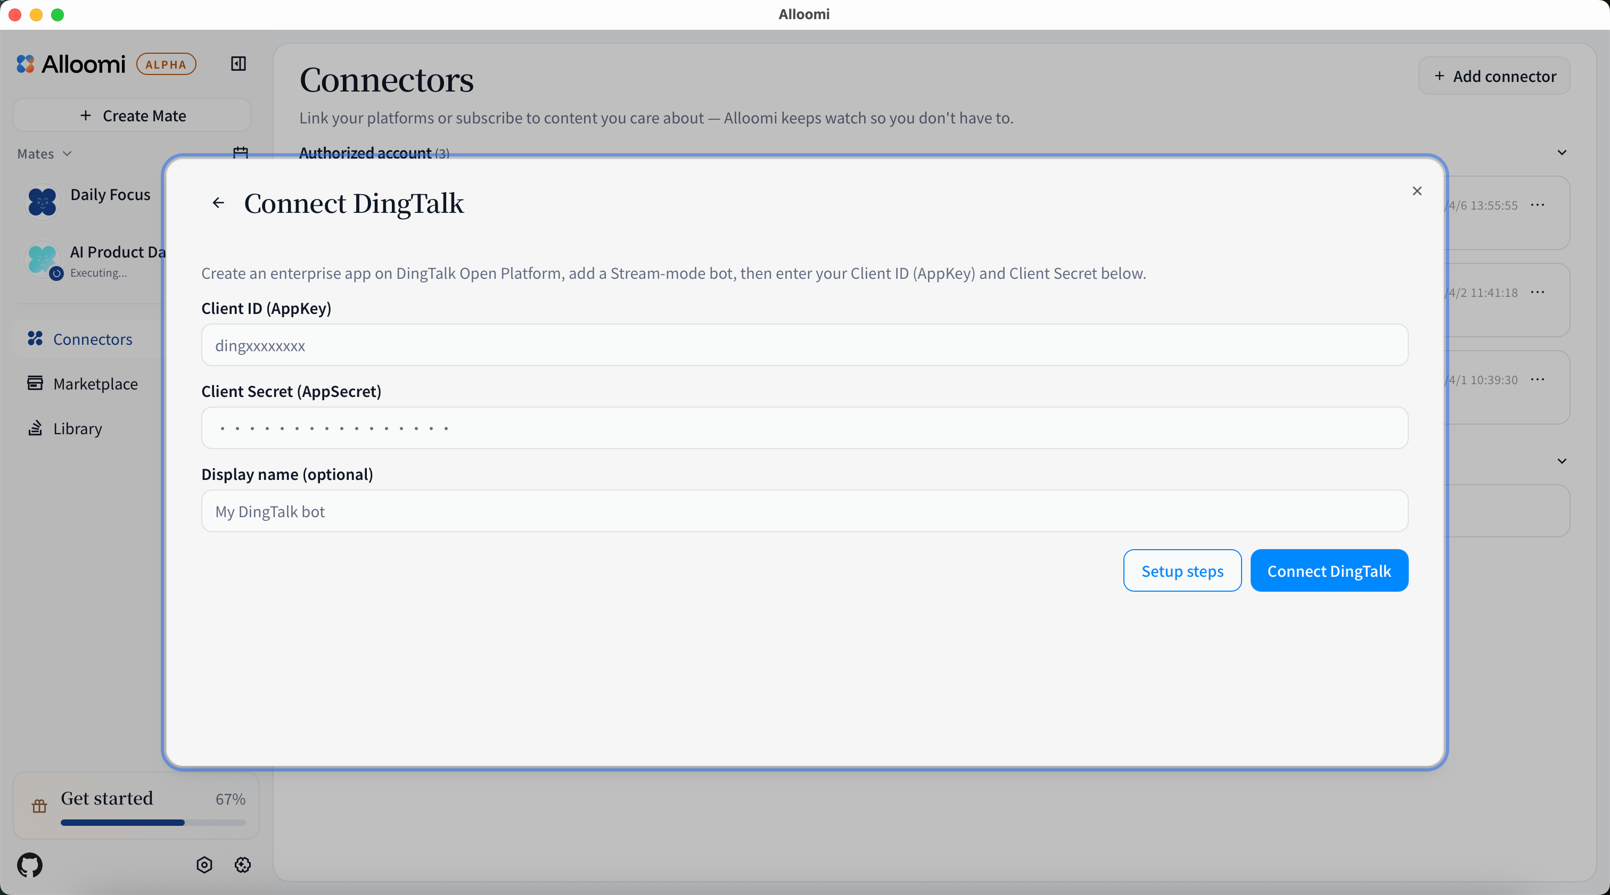Click the Display name input field
Screen dimensions: 1610x895
pyautogui.click(x=804, y=511)
